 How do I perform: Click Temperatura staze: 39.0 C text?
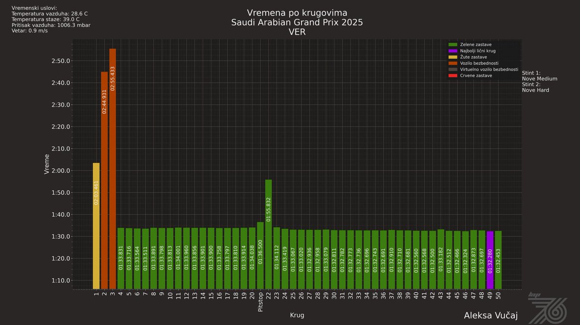tap(45, 19)
